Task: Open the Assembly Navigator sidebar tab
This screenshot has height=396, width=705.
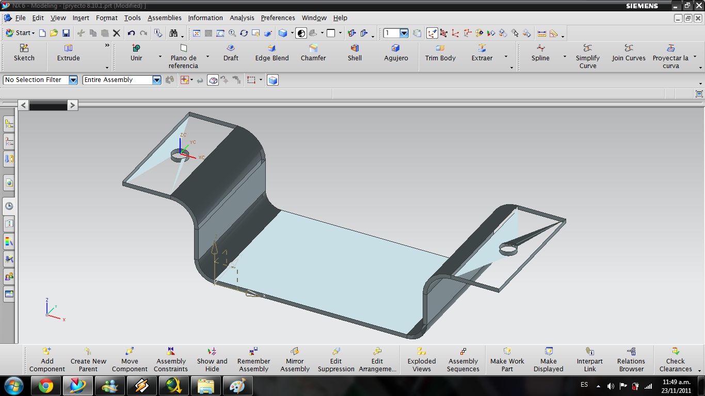Action: 9,124
